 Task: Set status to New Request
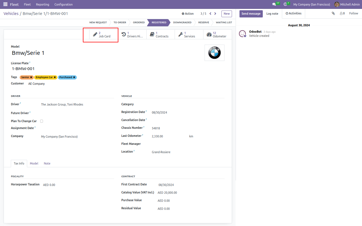(98, 22)
